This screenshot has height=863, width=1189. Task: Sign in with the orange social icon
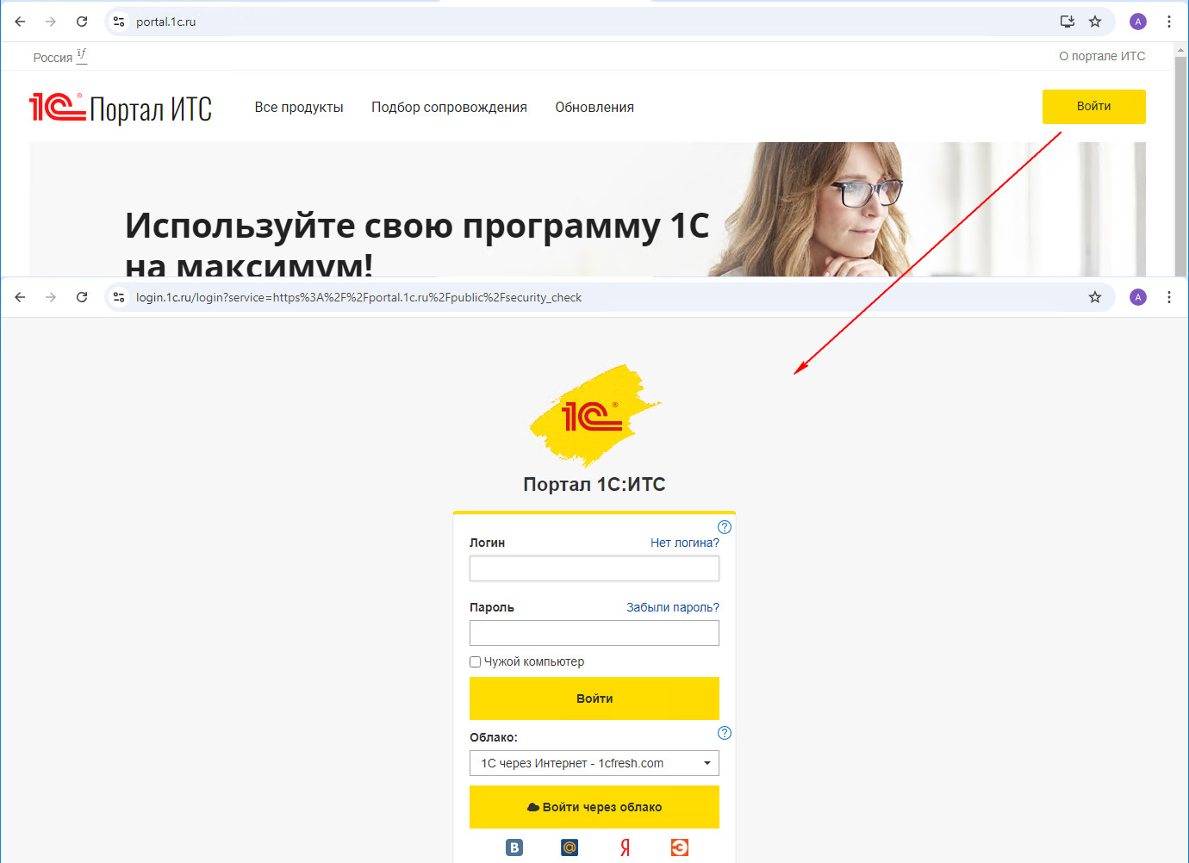pos(680,847)
